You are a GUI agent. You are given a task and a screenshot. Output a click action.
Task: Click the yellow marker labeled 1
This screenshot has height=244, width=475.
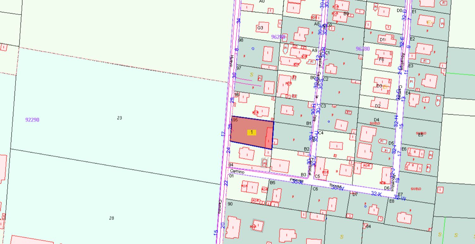pyautogui.click(x=251, y=132)
